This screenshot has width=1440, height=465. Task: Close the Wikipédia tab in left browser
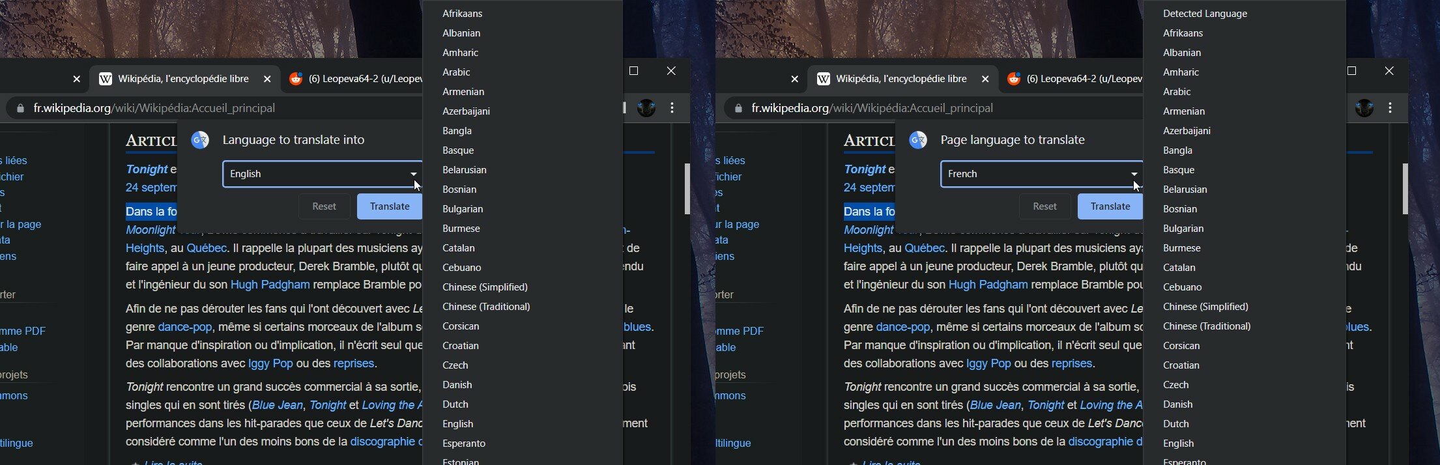pos(267,79)
